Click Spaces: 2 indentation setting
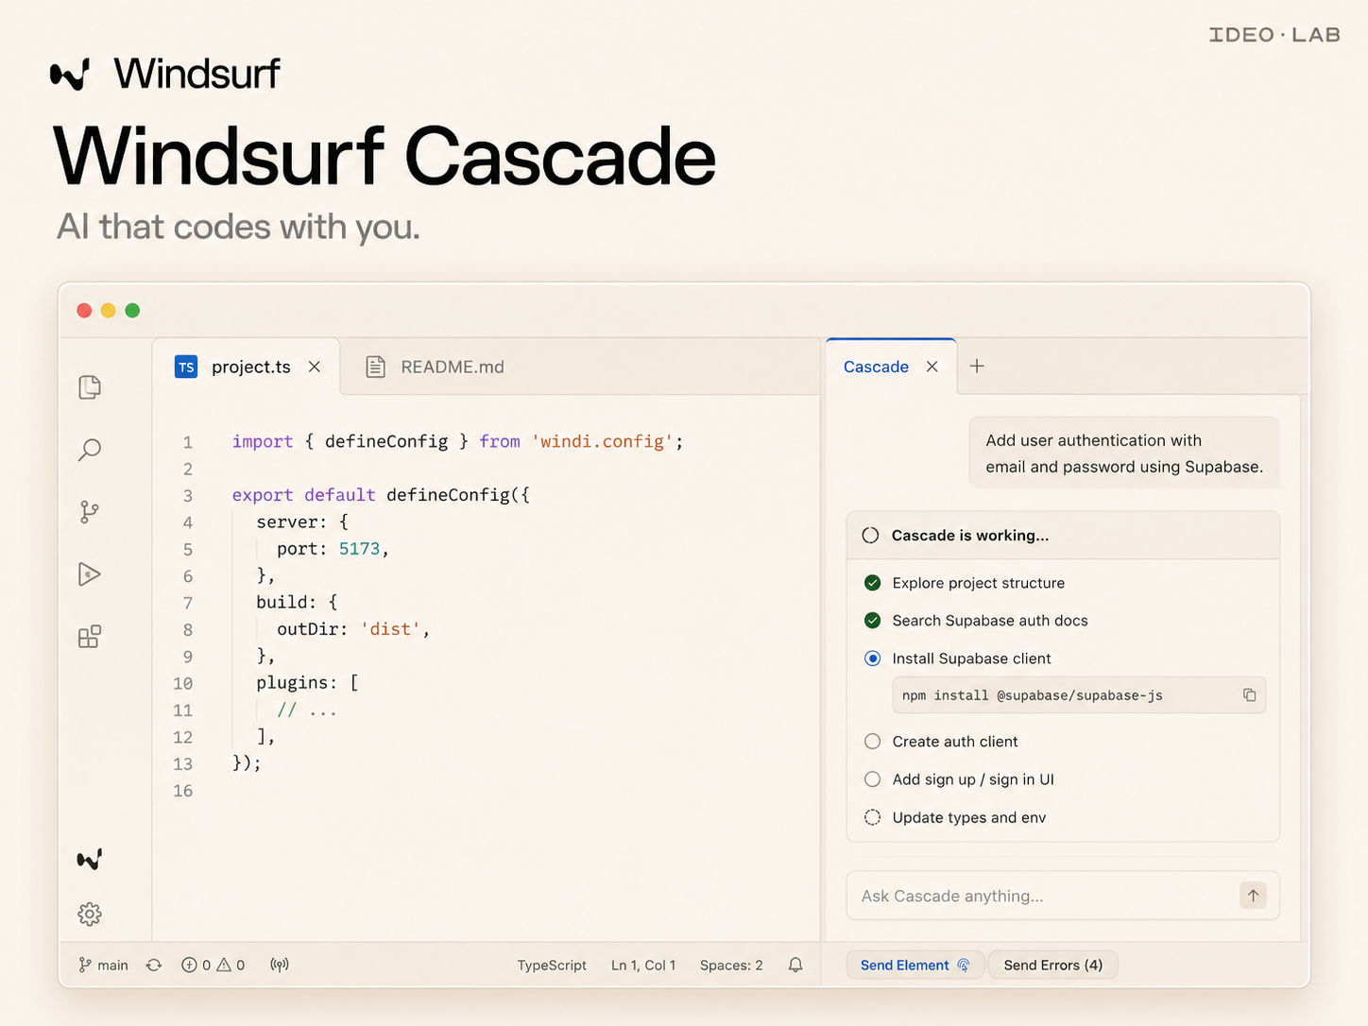The height and width of the screenshot is (1026, 1368). pos(731,965)
